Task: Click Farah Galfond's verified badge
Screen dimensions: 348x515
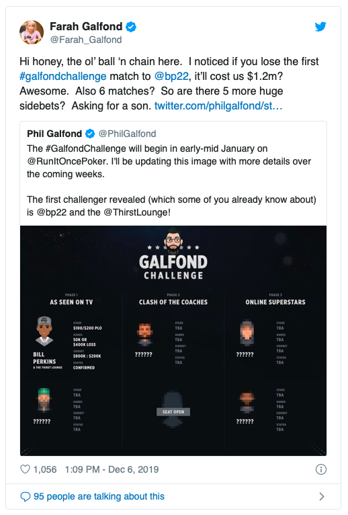Action: pyautogui.click(x=131, y=27)
